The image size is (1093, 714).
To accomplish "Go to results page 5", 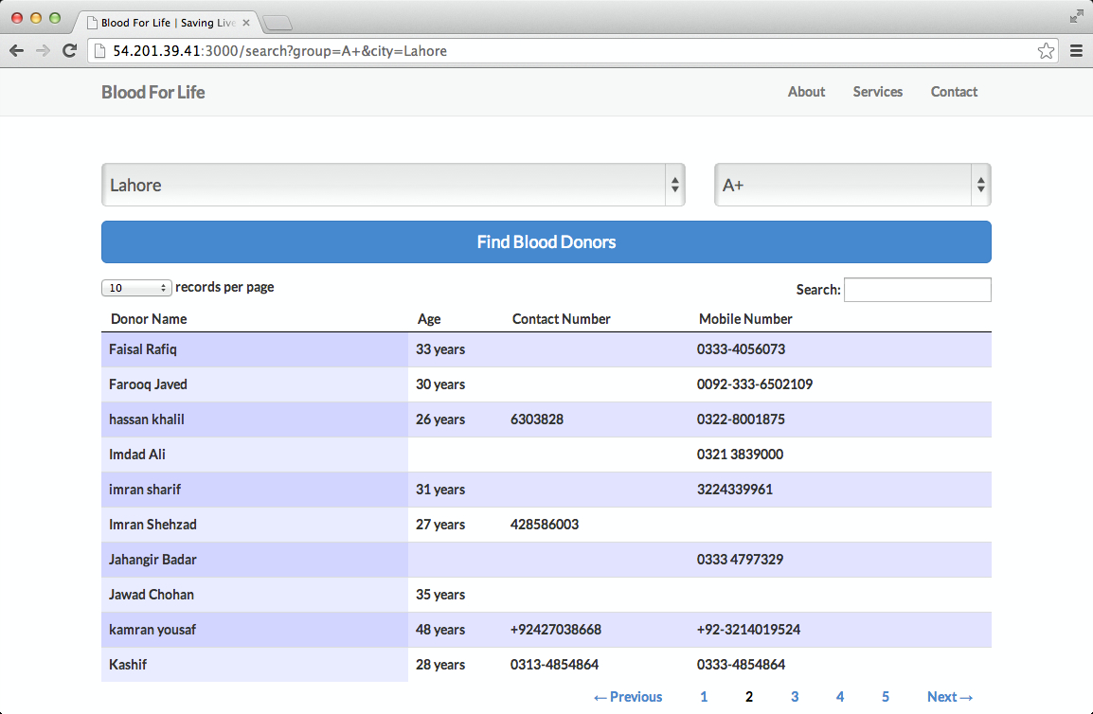I will pyautogui.click(x=886, y=697).
